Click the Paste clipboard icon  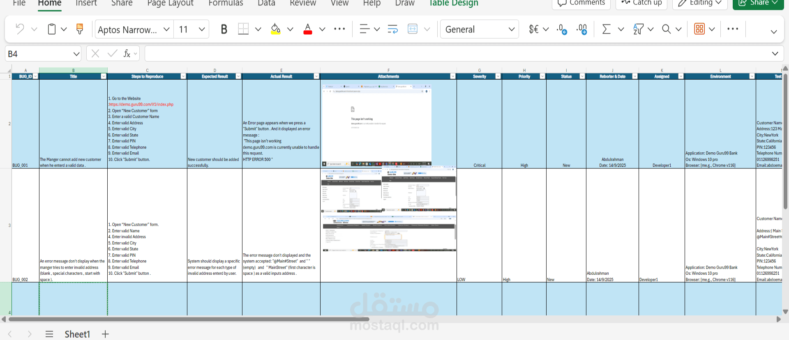click(52, 29)
